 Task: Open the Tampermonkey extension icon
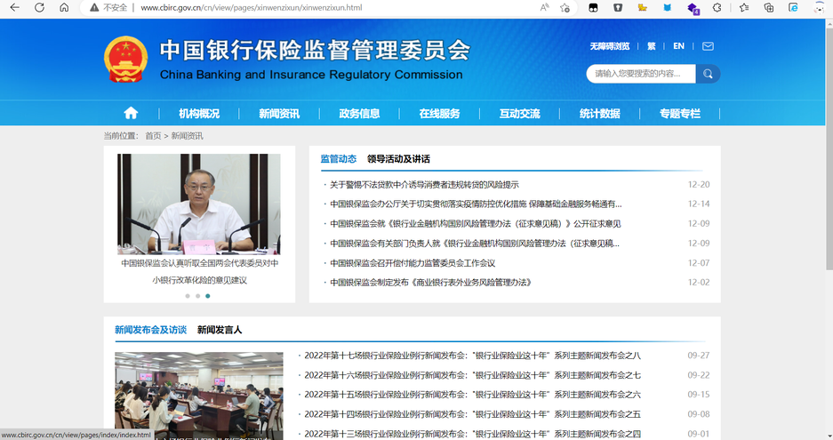[593, 7]
